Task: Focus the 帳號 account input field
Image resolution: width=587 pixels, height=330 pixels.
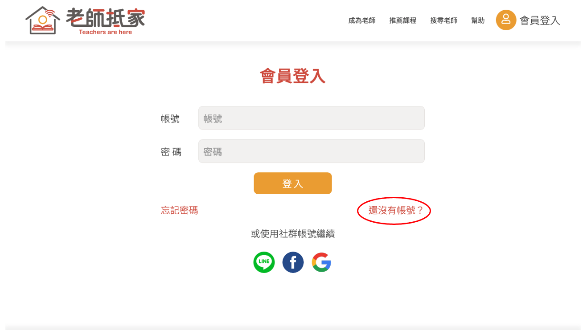Action: (312, 118)
